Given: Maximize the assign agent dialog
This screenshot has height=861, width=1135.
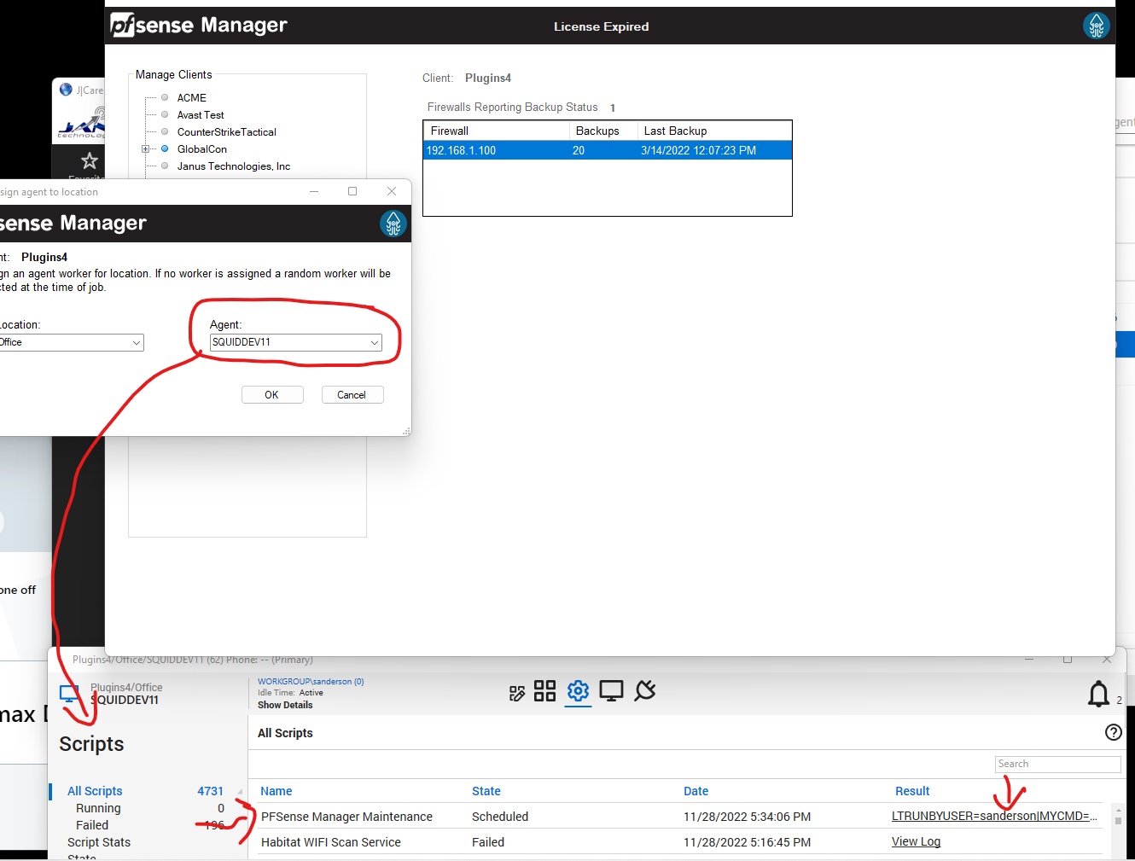Looking at the screenshot, I should point(352,191).
